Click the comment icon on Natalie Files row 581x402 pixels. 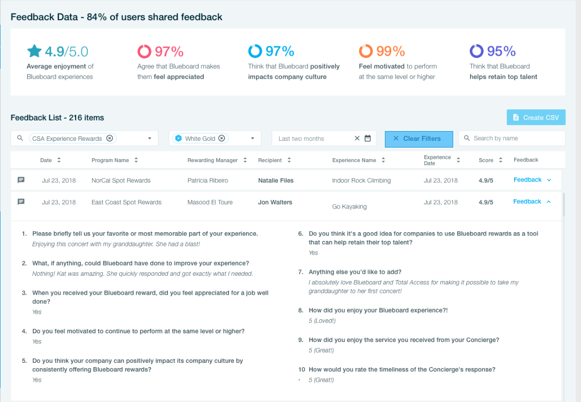21,180
